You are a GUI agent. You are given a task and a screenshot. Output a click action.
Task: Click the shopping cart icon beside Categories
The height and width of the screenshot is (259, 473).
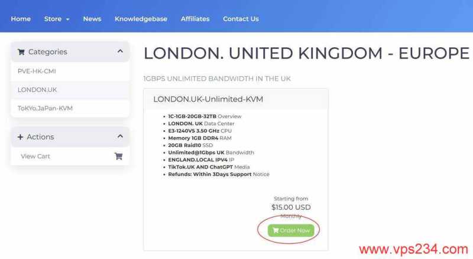pyautogui.click(x=21, y=52)
